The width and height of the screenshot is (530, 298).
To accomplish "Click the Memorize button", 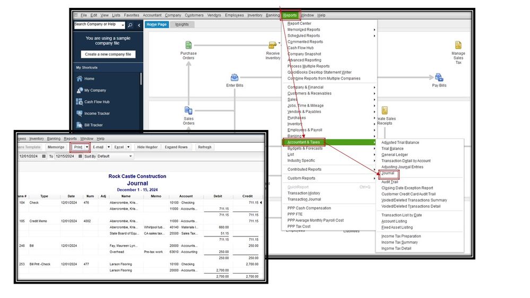I will [56, 147].
